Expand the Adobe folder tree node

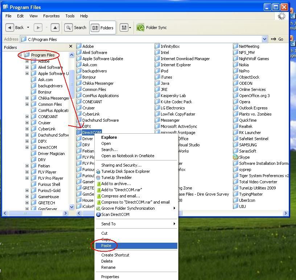pos(27,61)
